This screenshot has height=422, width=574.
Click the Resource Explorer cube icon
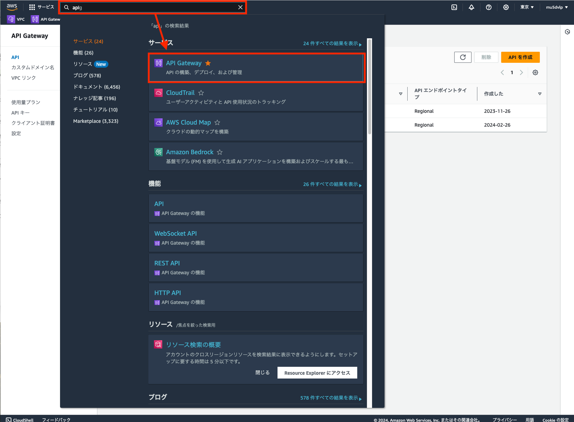(x=158, y=344)
